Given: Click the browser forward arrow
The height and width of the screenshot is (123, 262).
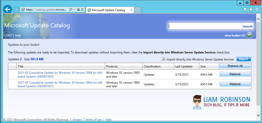Looking at the screenshot, I should pyautogui.click(x=16, y=10).
